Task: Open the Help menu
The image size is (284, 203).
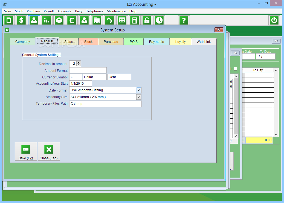Action: (133, 11)
